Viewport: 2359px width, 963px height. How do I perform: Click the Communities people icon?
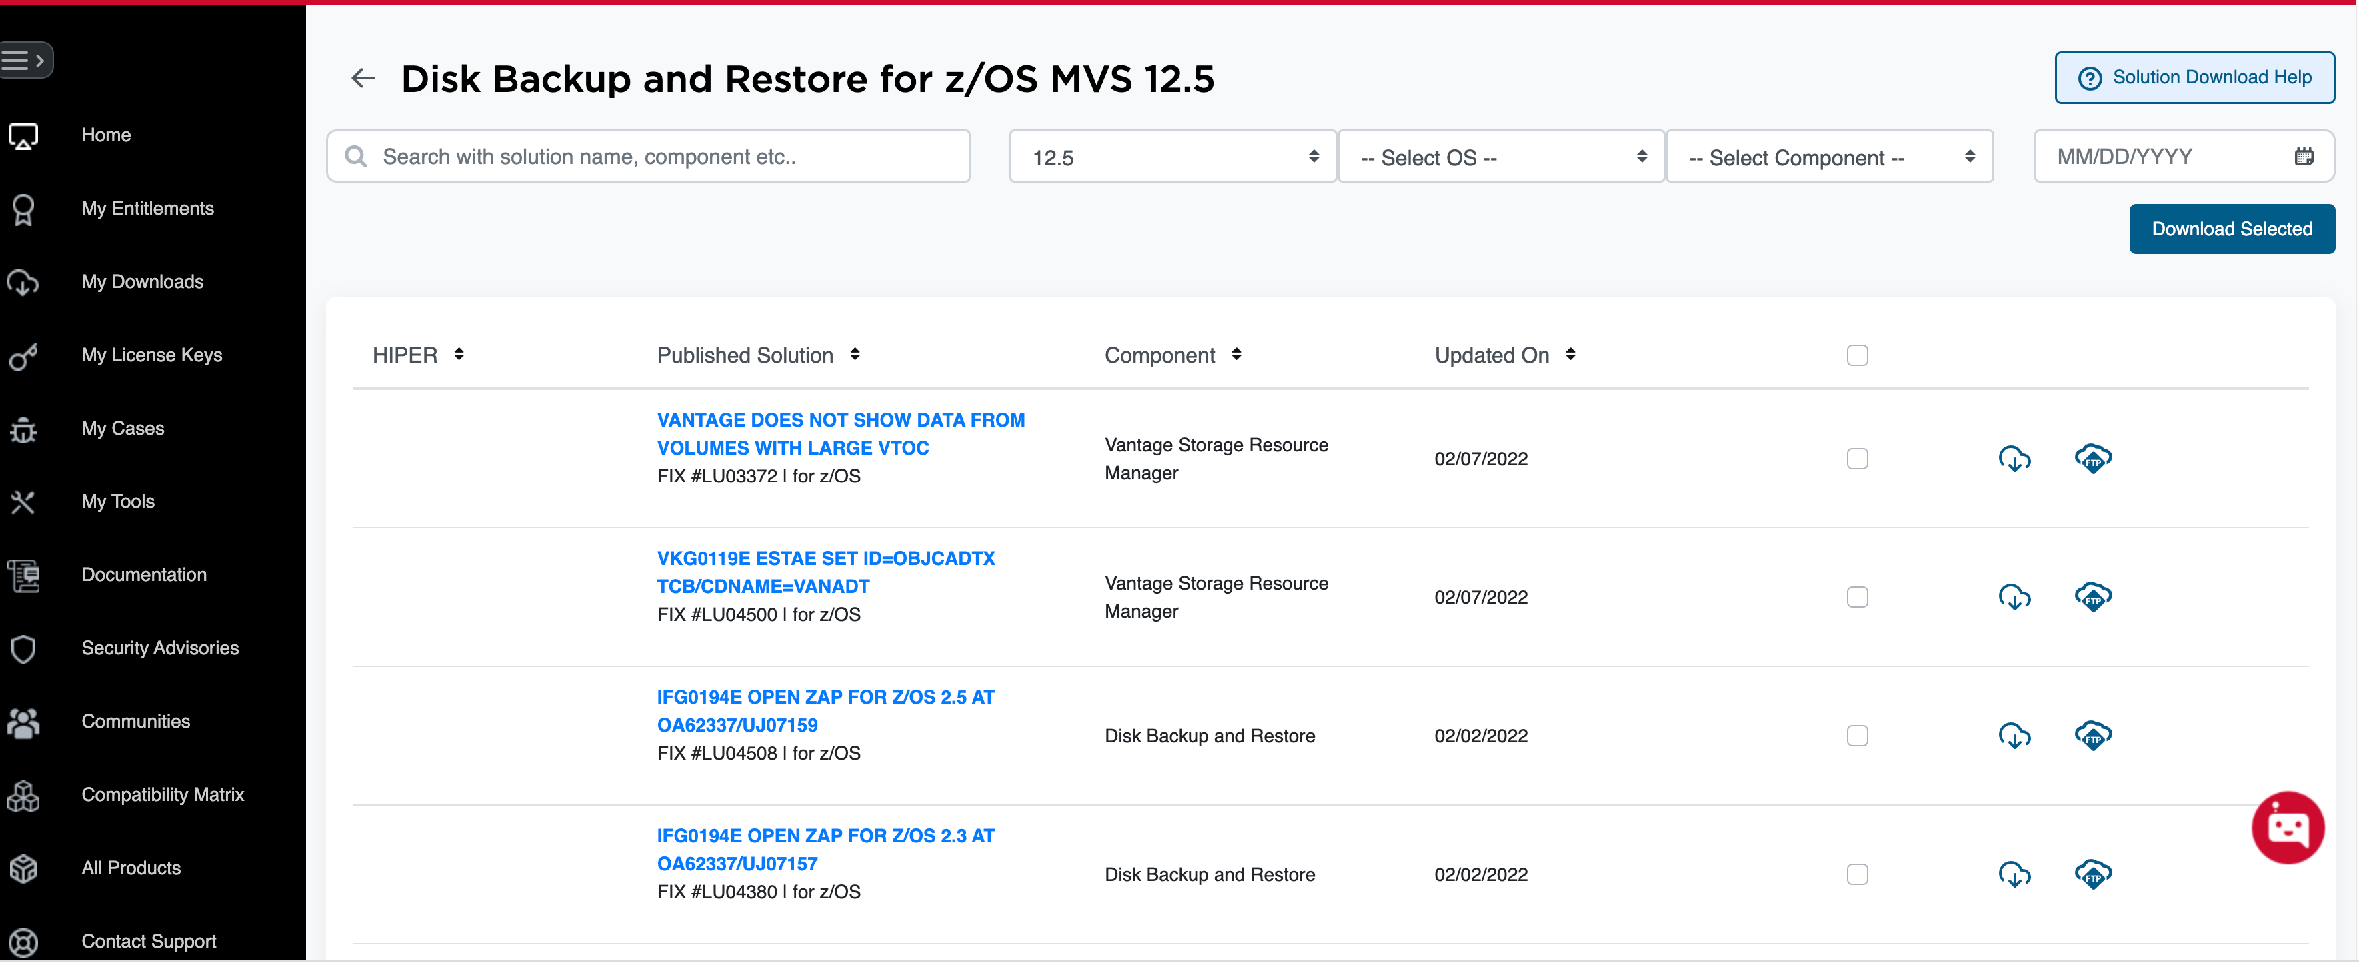pos(23,722)
